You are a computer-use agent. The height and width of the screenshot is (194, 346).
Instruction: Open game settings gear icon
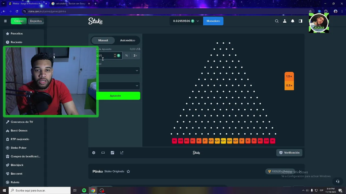point(94,153)
